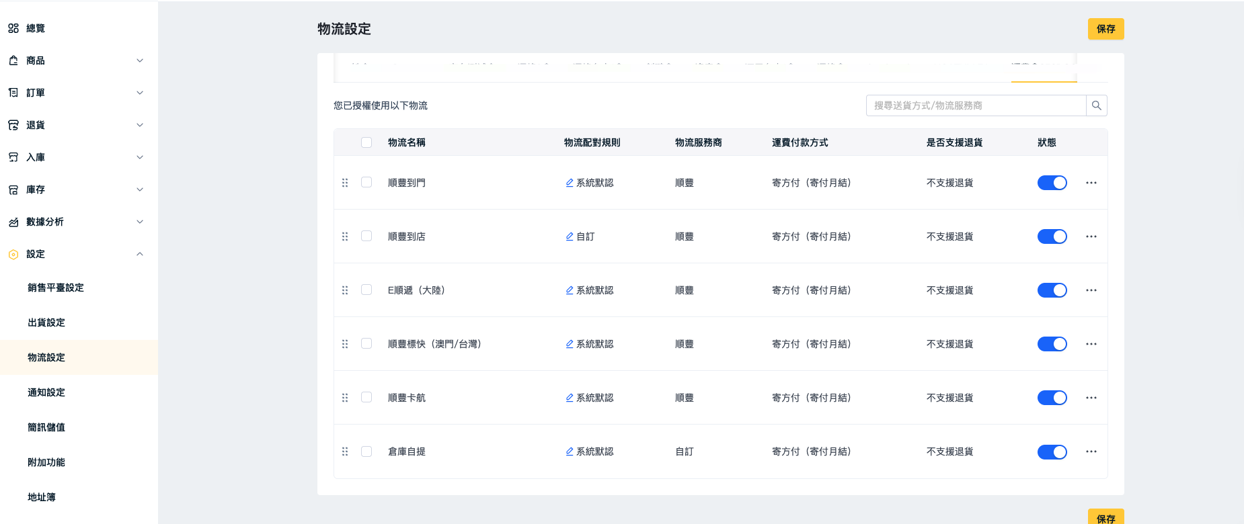Click the bottom 保存 save button
The width and height of the screenshot is (1244, 524).
coord(1106,517)
